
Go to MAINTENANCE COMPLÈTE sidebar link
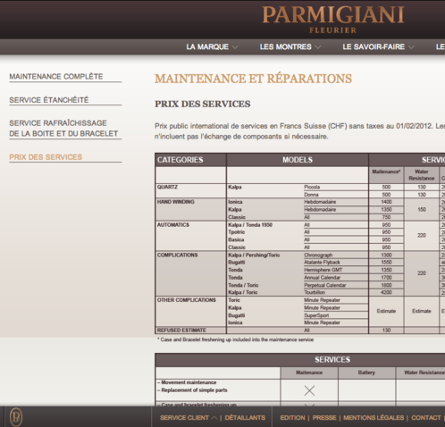click(x=56, y=77)
